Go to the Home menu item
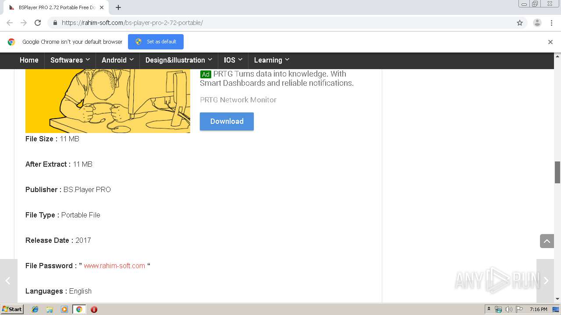 [x=29, y=60]
